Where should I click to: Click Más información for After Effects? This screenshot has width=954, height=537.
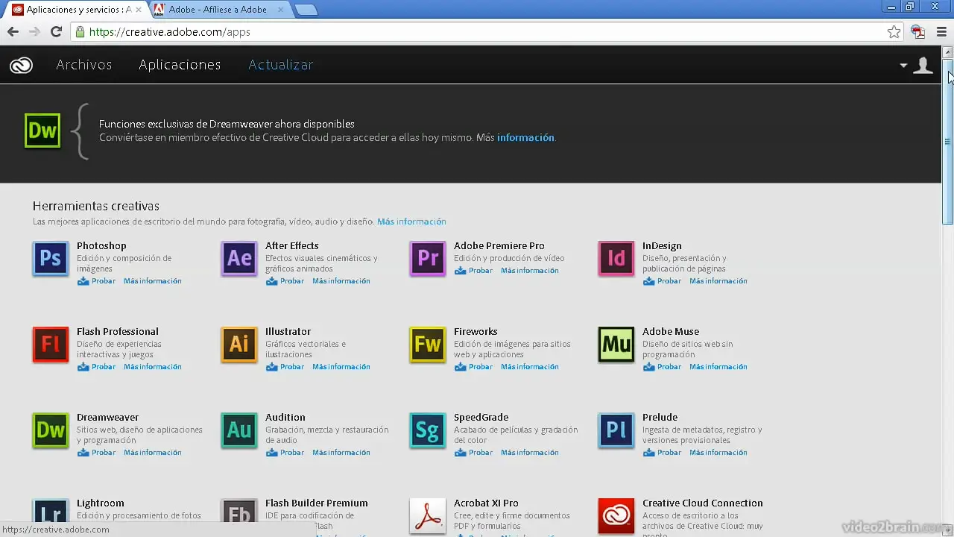341,281
